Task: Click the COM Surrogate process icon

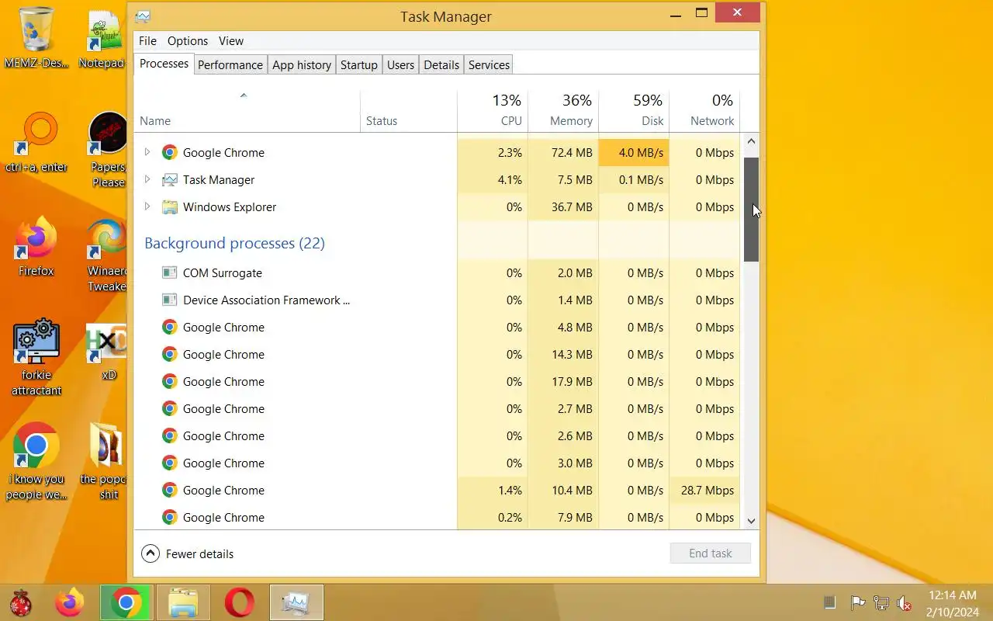Action: [x=169, y=273]
